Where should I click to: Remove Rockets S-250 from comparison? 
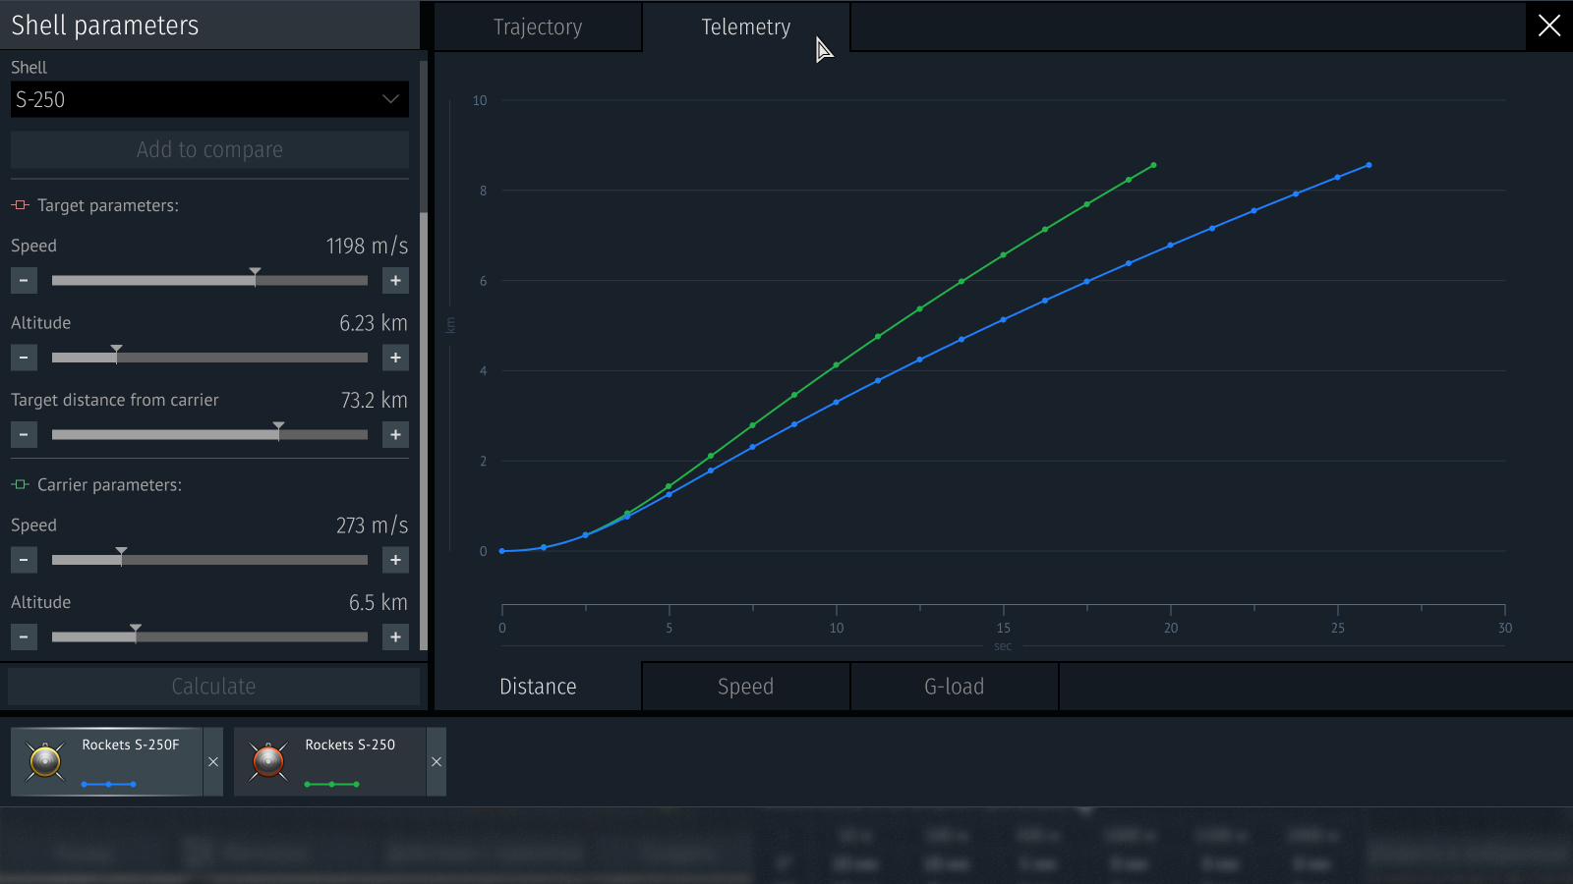point(437,761)
